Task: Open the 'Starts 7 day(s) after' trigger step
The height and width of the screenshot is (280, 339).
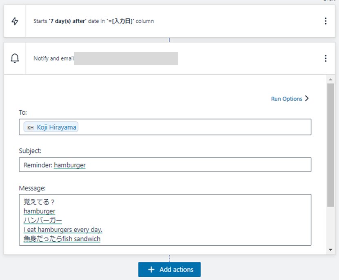Action: 94,21
